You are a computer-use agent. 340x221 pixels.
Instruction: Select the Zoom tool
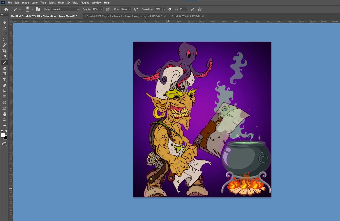click(x=4, y=120)
